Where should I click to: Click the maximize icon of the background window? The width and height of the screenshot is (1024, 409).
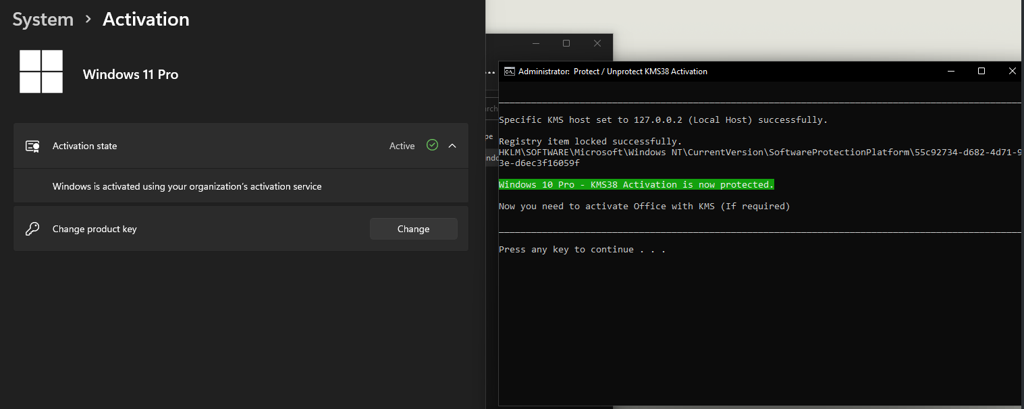click(x=566, y=43)
